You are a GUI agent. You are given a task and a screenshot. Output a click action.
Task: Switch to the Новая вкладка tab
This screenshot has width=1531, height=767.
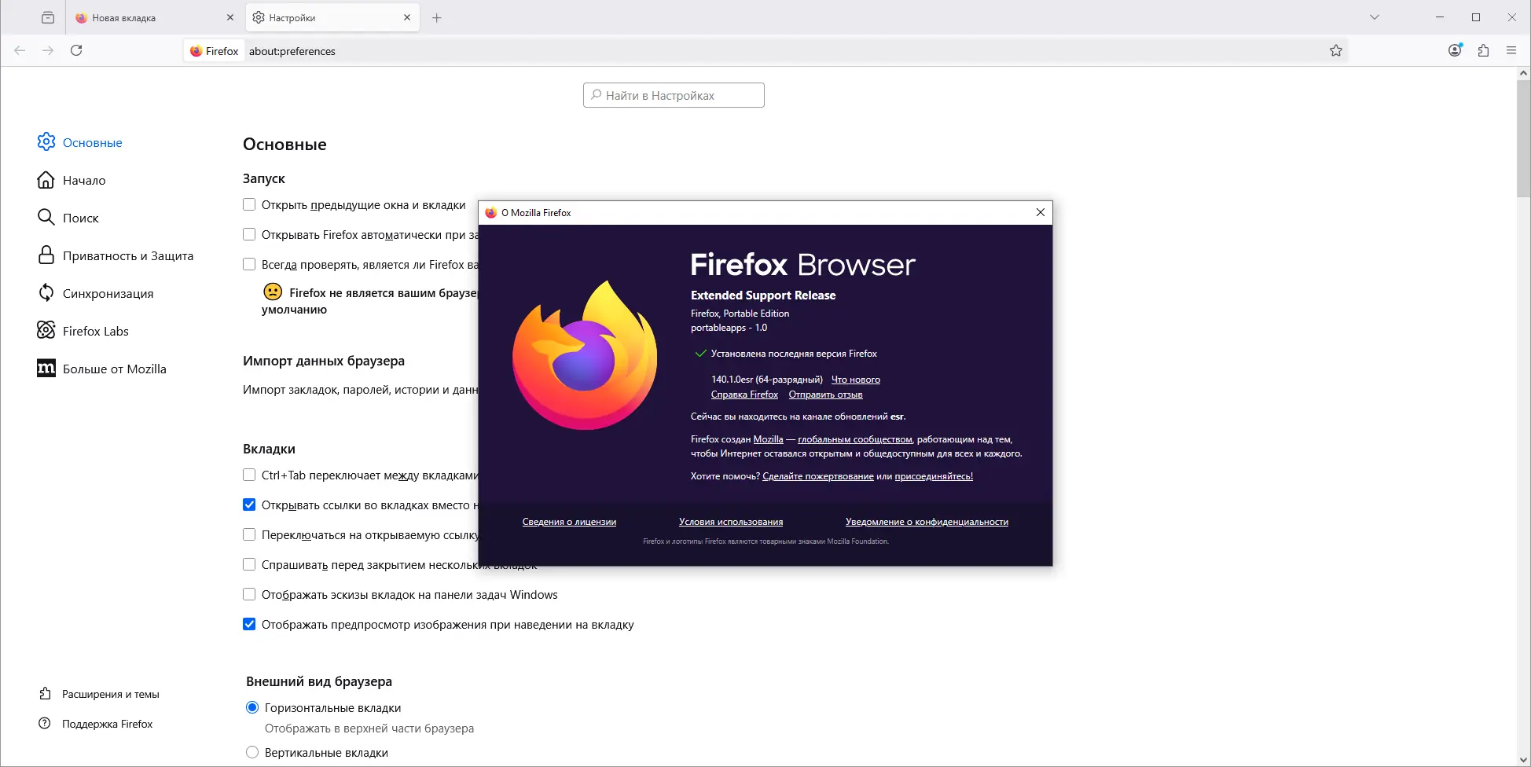pos(154,17)
